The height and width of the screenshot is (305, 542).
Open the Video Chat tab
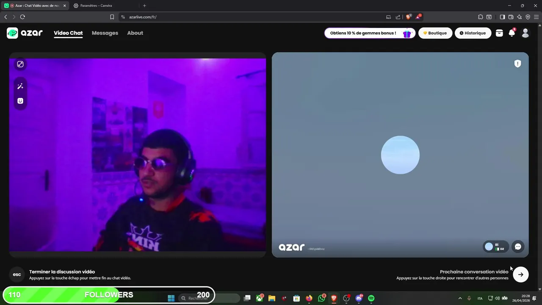click(x=68, y=33)
